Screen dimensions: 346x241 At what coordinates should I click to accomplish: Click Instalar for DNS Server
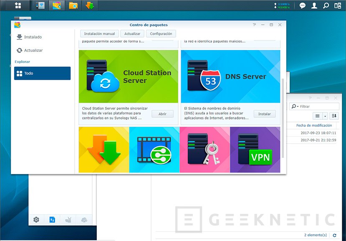(x=265, y=114)
